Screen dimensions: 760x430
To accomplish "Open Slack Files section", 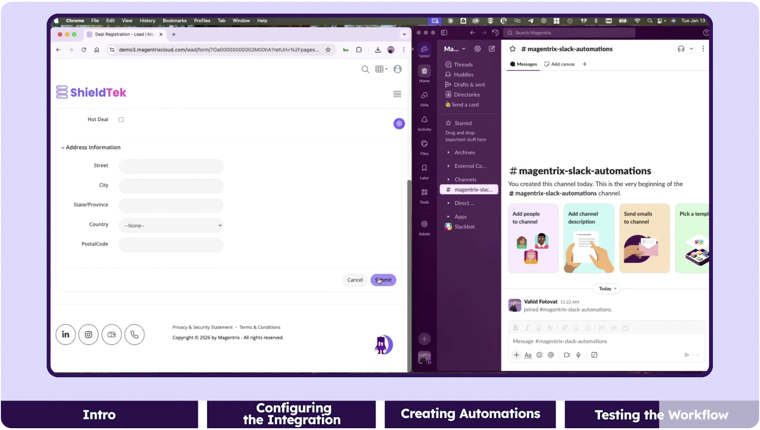I will (x=424, y=148).
